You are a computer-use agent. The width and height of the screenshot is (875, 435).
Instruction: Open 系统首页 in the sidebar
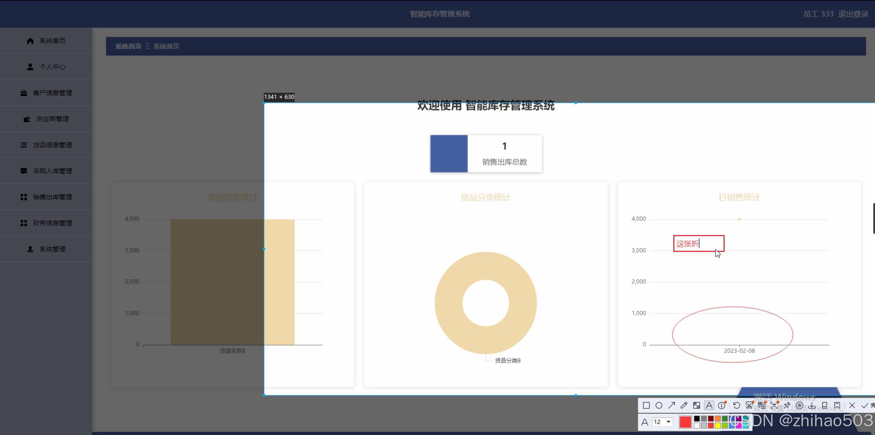(x=46, y=41)
